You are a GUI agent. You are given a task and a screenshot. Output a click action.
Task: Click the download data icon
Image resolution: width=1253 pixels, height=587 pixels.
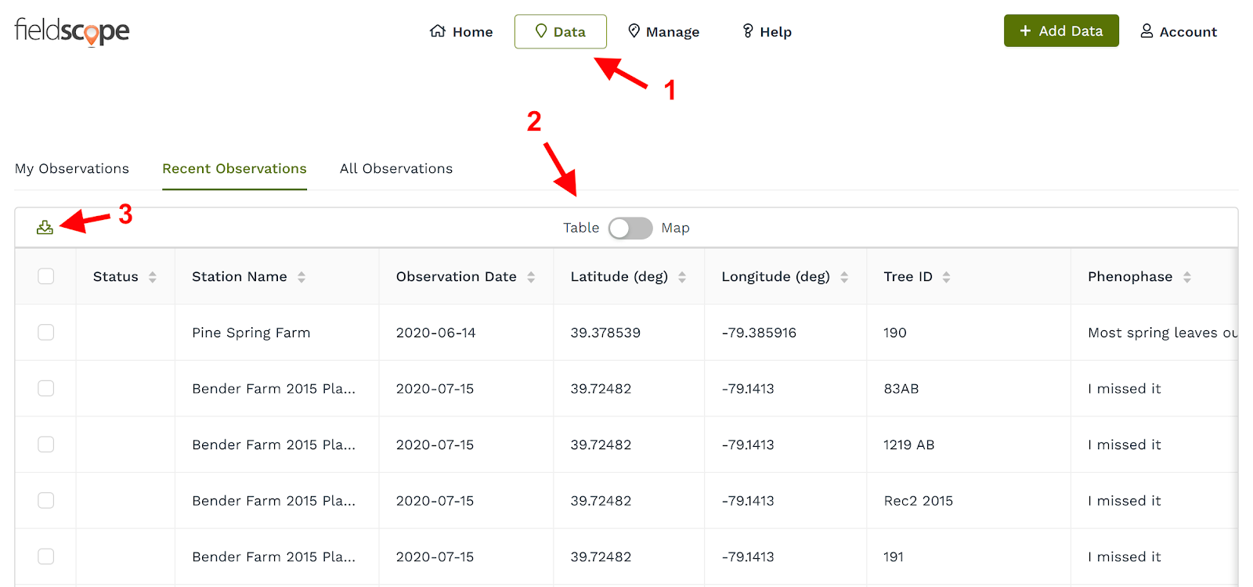click(45, 228)
